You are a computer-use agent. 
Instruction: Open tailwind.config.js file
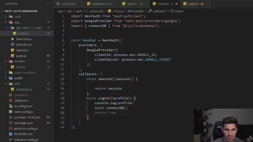26,140
